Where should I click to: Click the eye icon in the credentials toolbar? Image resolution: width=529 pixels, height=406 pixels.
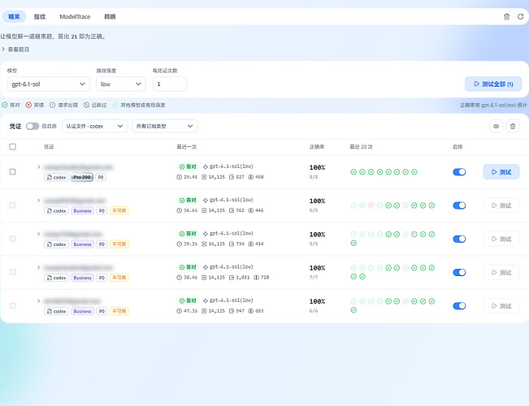click(x=496, y=126)
